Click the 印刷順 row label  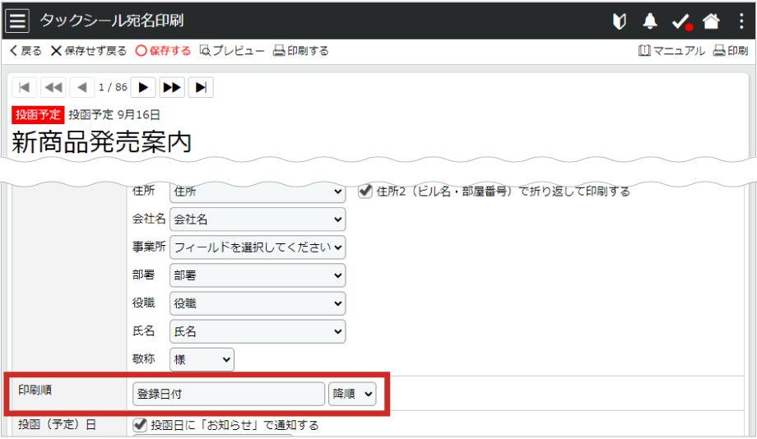pos(35,390)
